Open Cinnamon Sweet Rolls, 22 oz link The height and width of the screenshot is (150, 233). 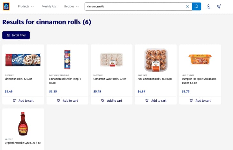click(109, 79)
